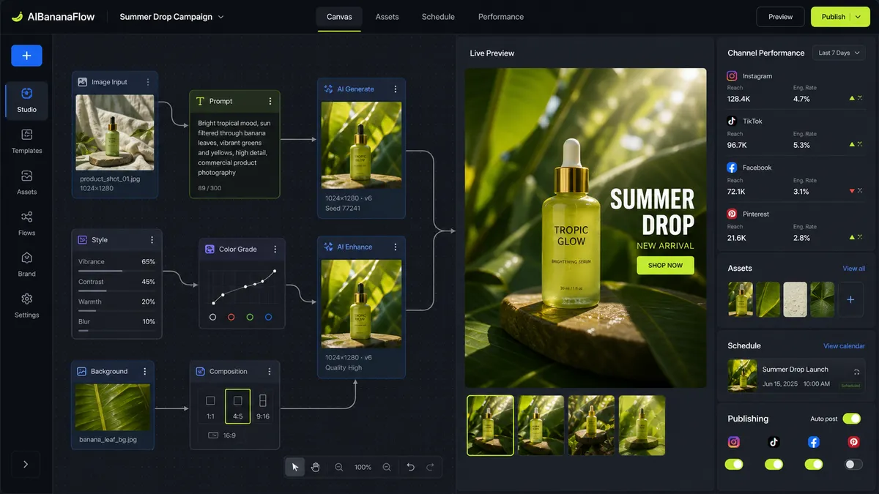Select the fourth preview variation thumbnail
Viewport: 879px width, 494px height.
642,425
